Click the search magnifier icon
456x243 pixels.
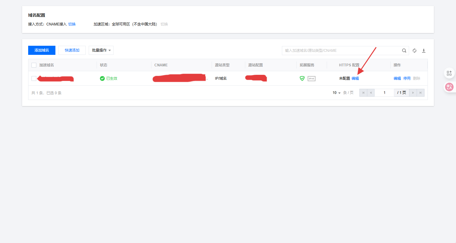pos(404,51)
